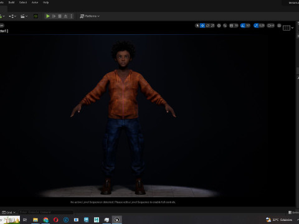Activate the Rotate gizmo tool
Image resolution: width=299 pixels, height=224 pixels.
point(207,26)
